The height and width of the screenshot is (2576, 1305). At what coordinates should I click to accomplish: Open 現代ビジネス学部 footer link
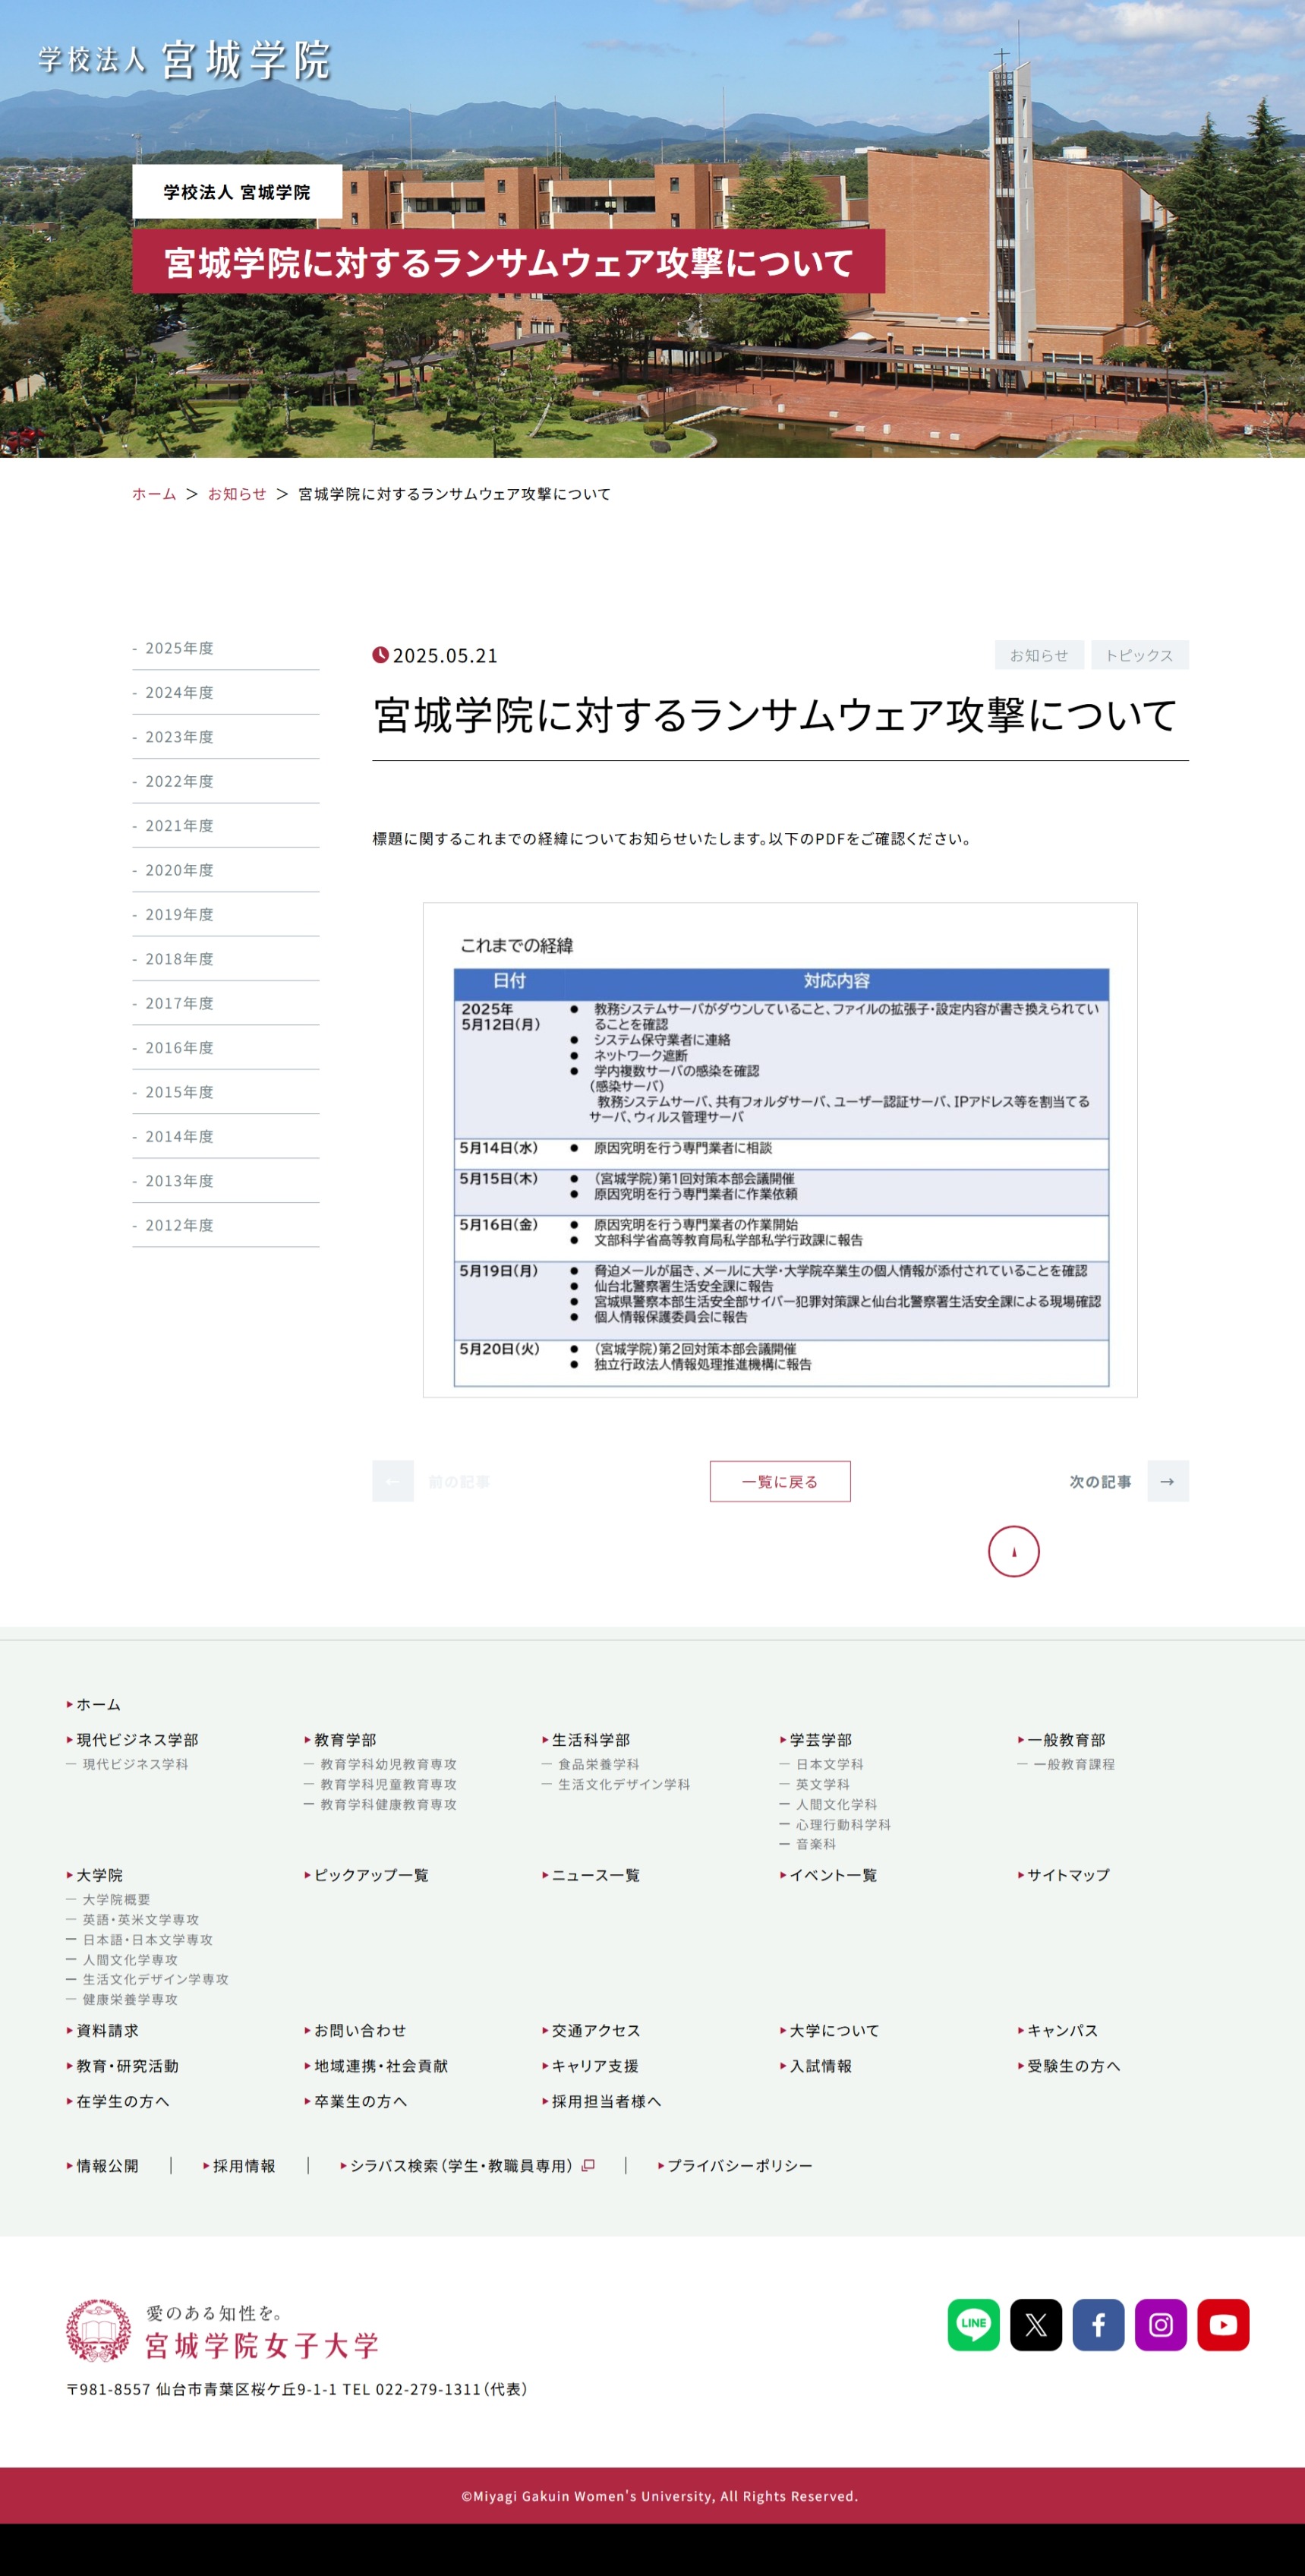[133, 1740]
